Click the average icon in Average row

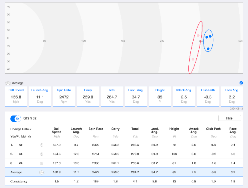(41, 172)
